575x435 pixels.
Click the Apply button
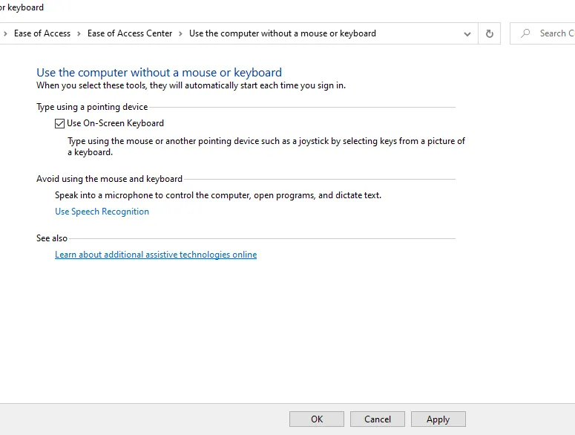pos(438,419)
